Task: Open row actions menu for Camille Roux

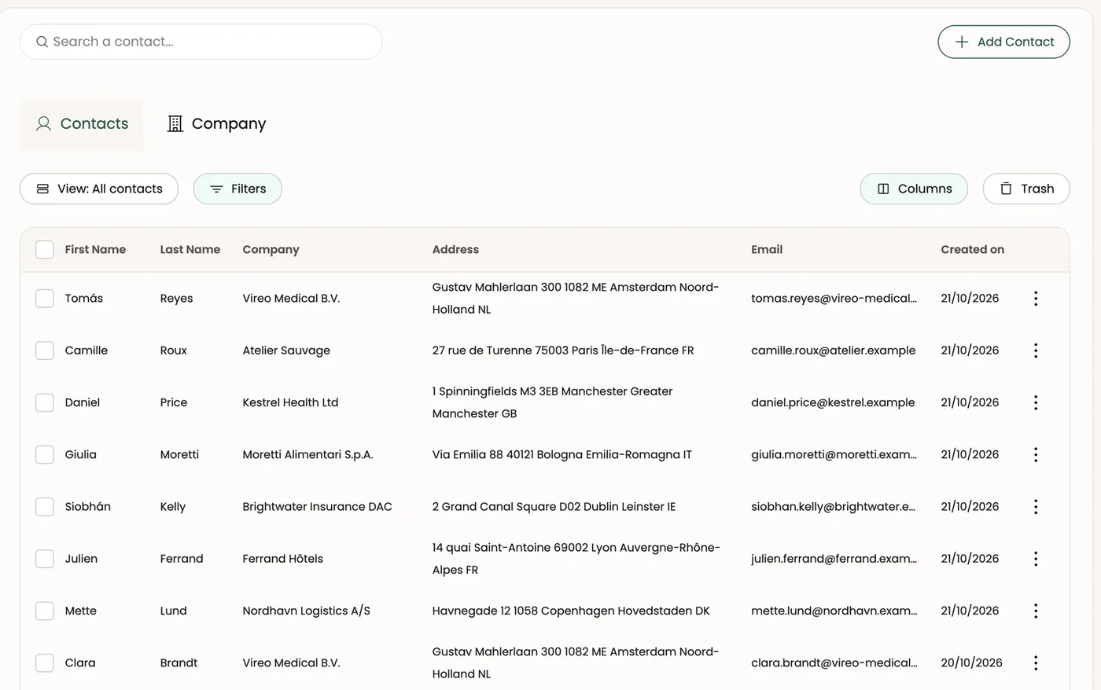Action: [x=1036, y=351]
